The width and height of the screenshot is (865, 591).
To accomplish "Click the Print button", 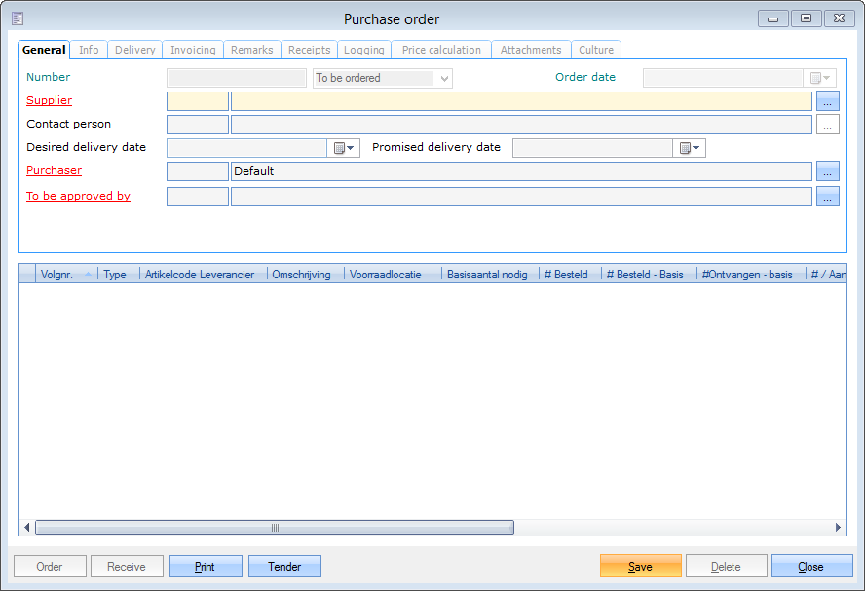I will 206,567.
